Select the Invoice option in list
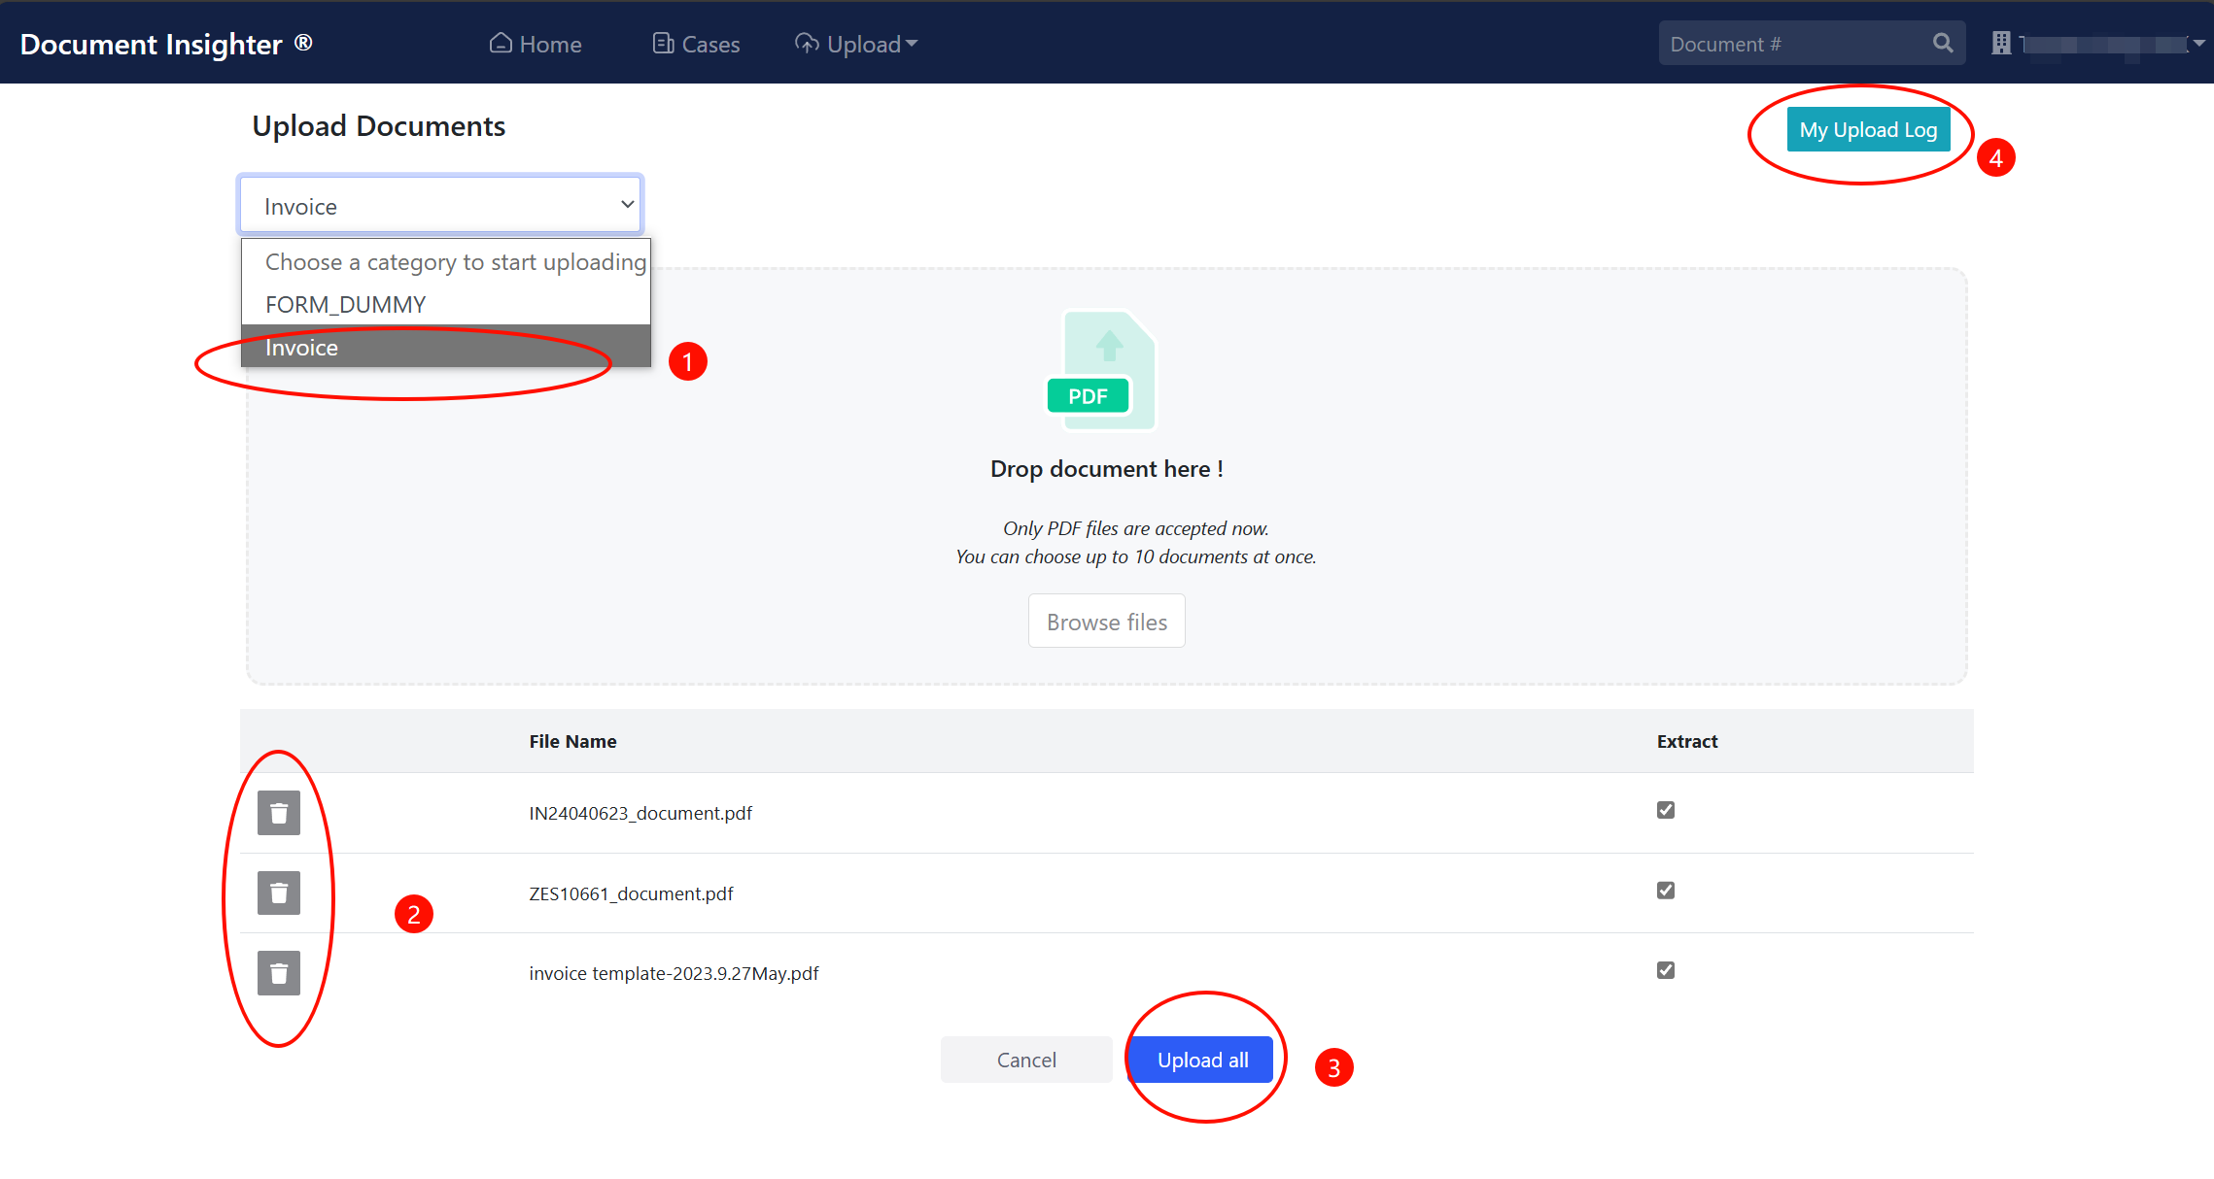 [302, 348]
